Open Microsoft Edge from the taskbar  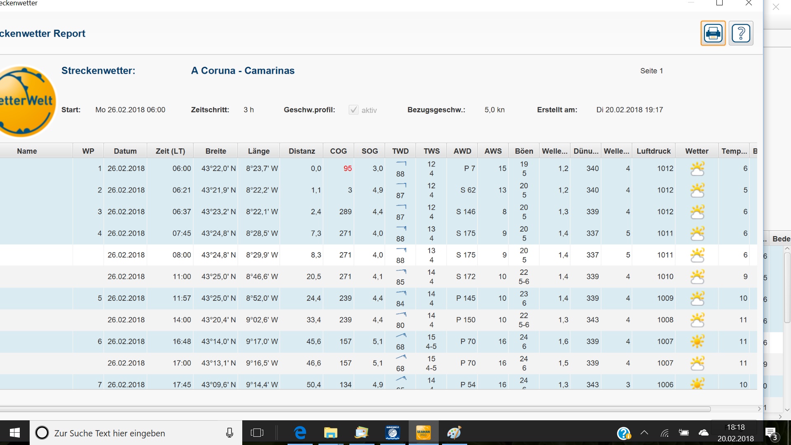coord(300,433)
